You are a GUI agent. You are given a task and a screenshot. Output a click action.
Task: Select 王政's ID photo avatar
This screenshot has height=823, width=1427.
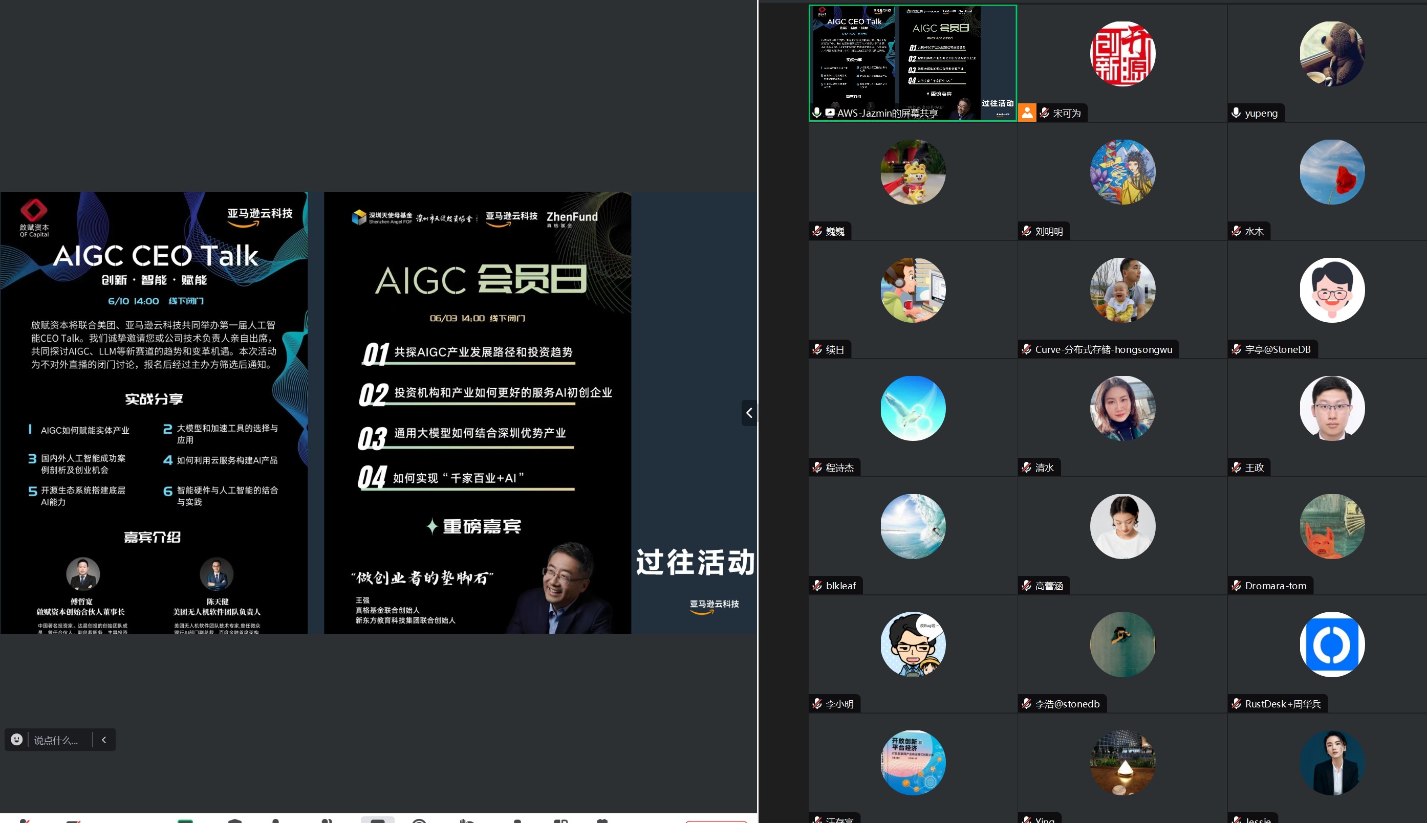(1332, 408)
